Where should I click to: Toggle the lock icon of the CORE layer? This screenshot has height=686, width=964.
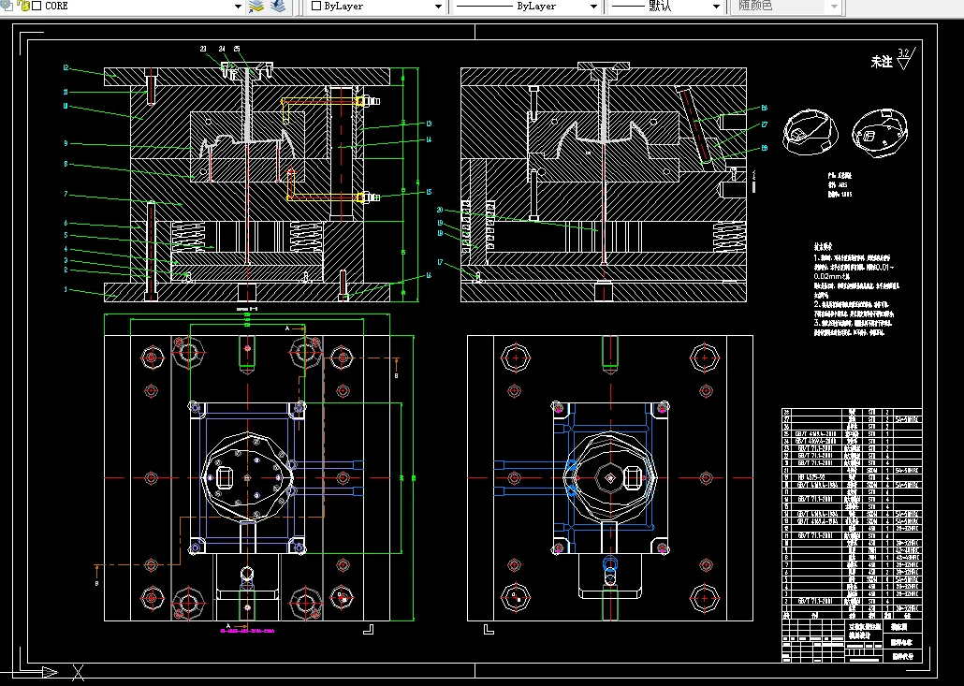point(23,6)
